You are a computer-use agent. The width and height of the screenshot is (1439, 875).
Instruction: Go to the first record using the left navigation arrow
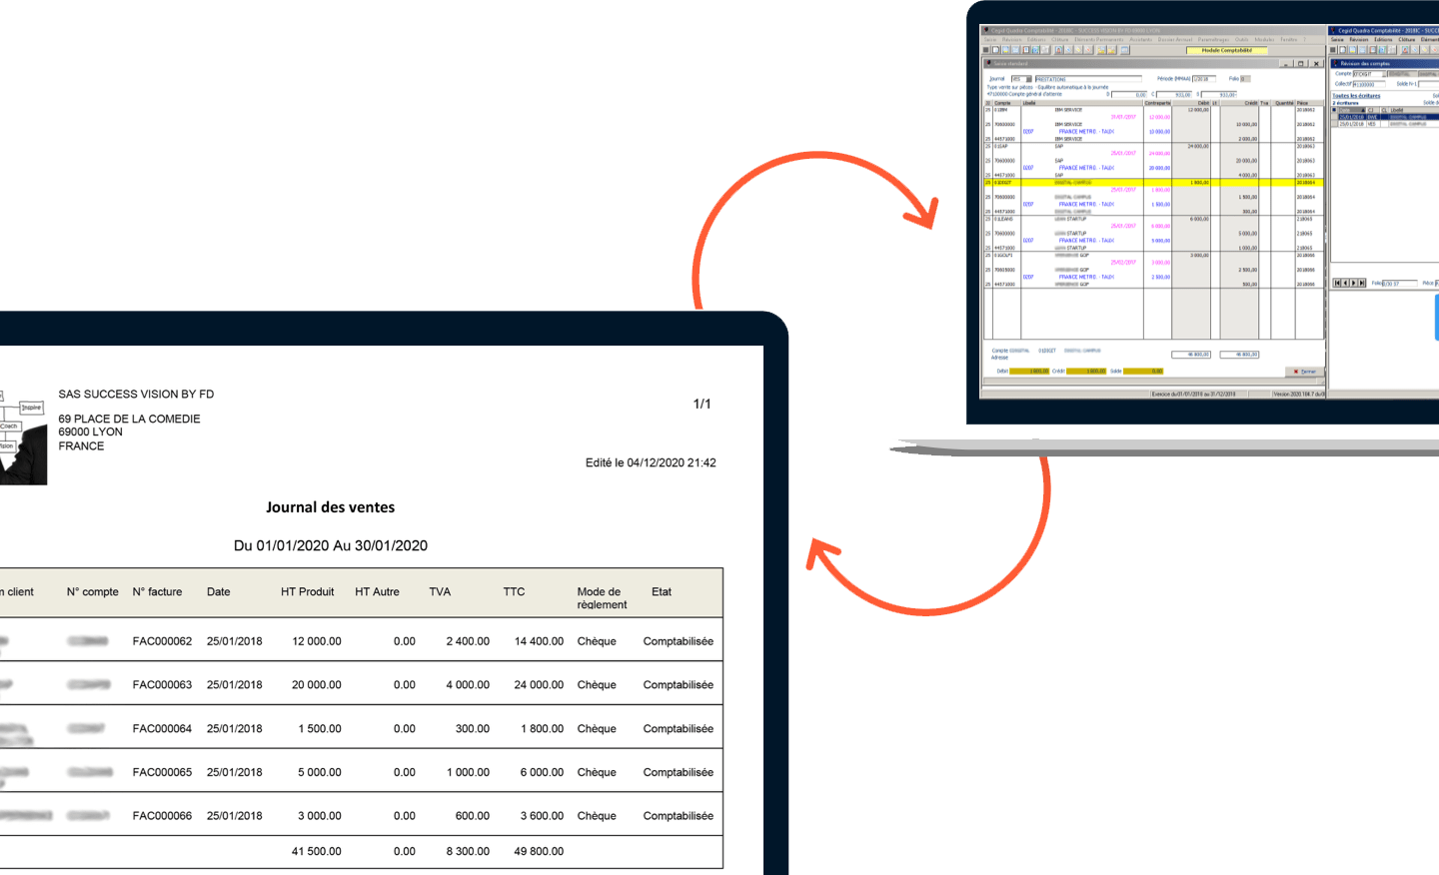(x=1337, y=283)
